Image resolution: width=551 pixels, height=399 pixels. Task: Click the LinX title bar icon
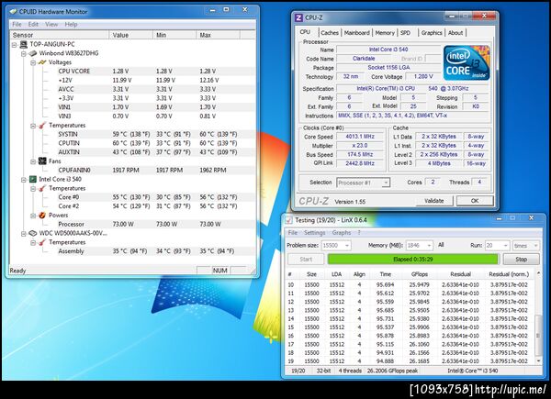tap(288, 220)
